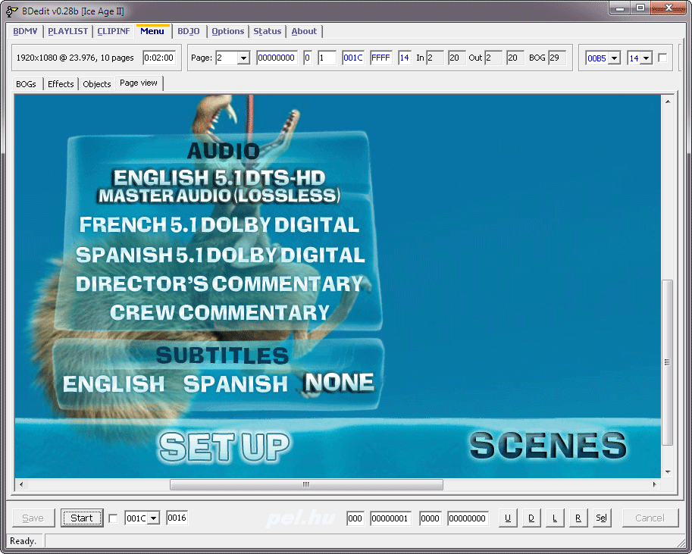Screen dimensions: 692x554
Task: Expand the Page number dropdown
Action: pyautogui.click(x=243, y=58)
